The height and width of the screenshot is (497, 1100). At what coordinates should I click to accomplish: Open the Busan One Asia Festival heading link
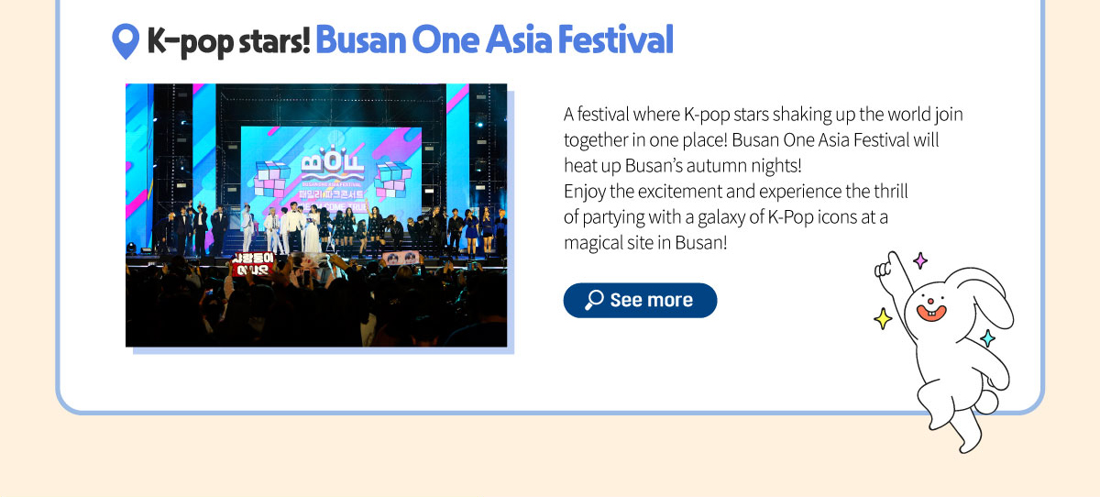(x=494, y=39)
